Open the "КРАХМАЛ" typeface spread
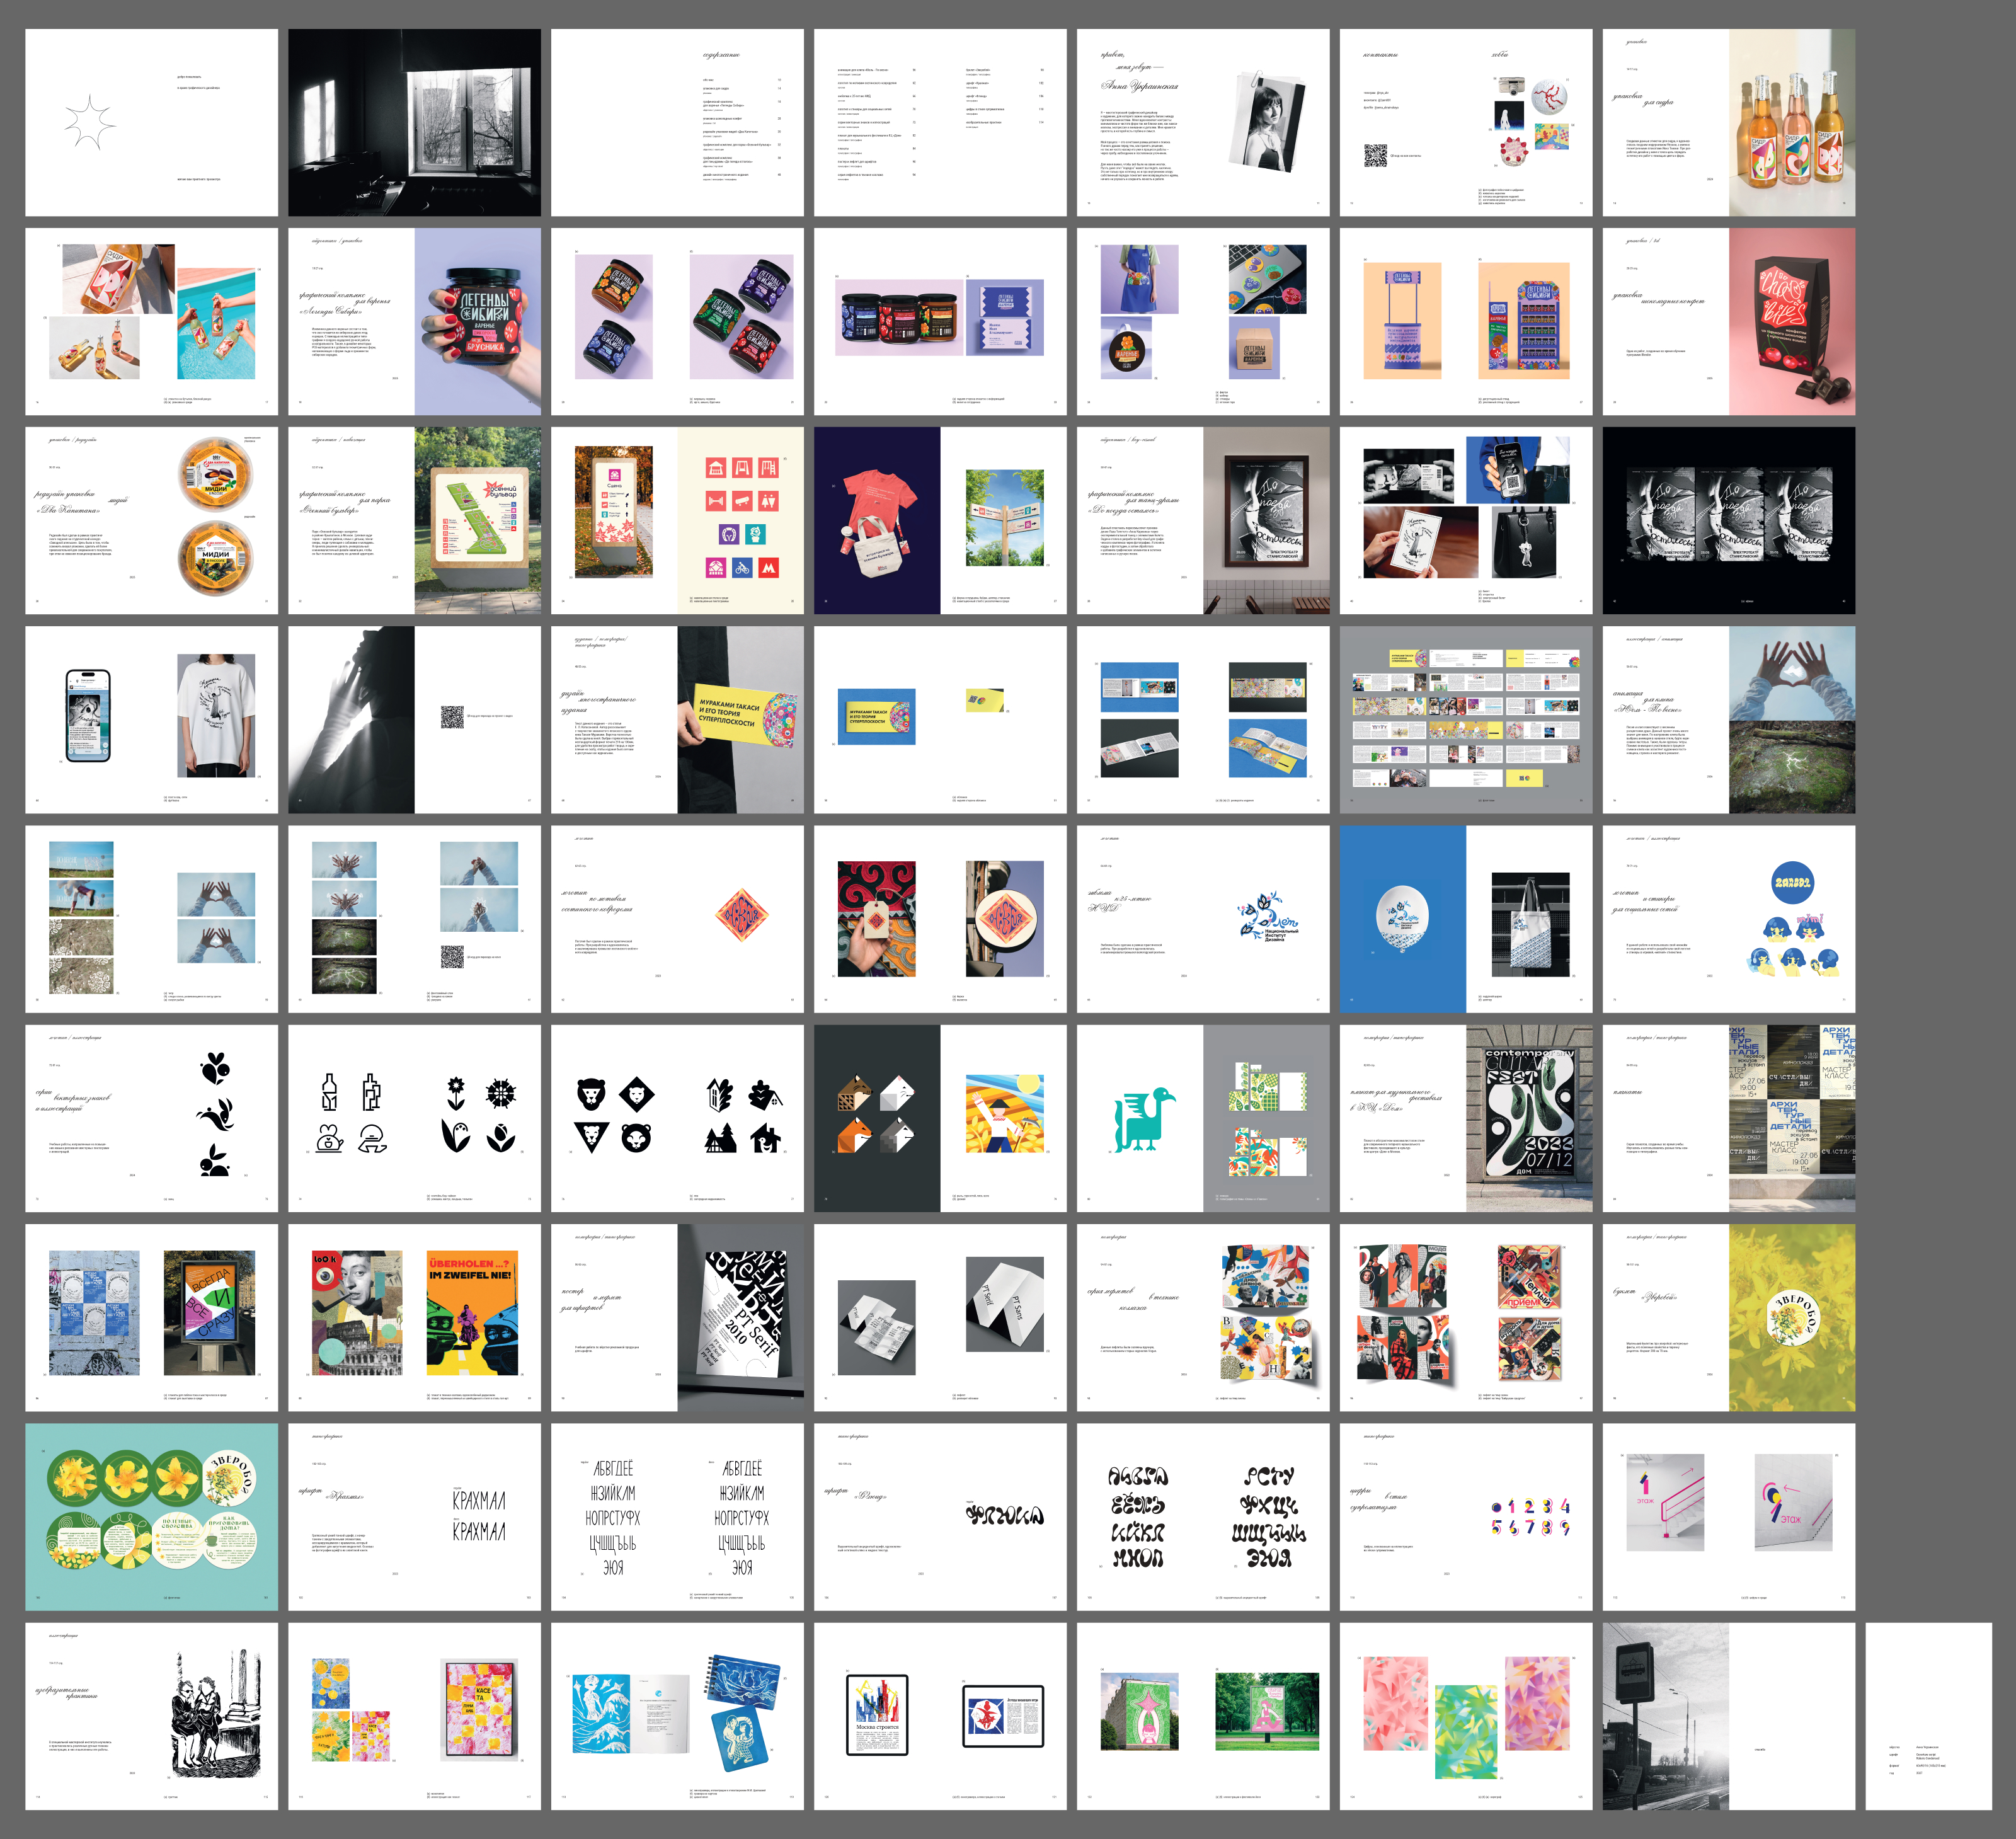Screen dimensions: 2016x1839 point(414,1517)
